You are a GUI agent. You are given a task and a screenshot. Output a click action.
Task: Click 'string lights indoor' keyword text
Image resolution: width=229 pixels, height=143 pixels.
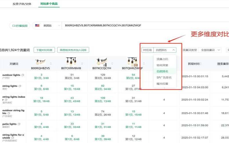pos(14,98)
